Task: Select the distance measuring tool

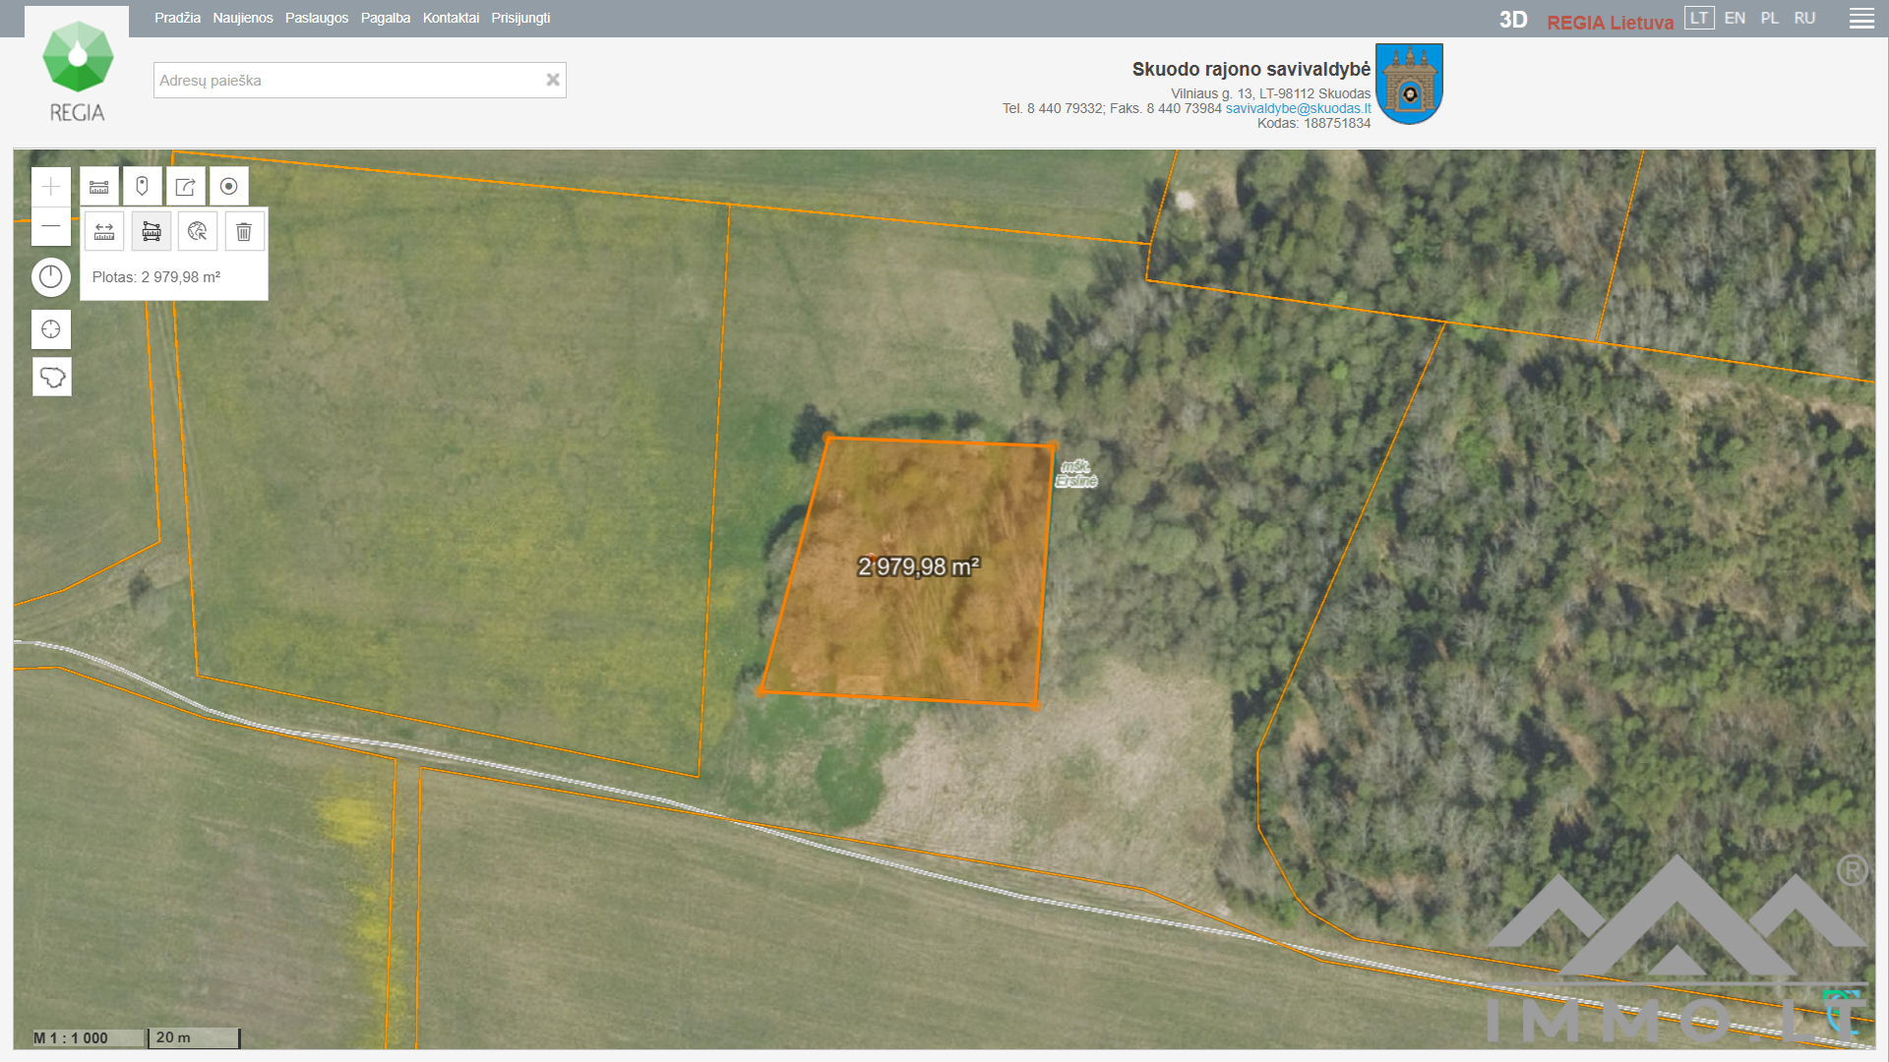Action: pyautogui.click(x=104, y=231)
